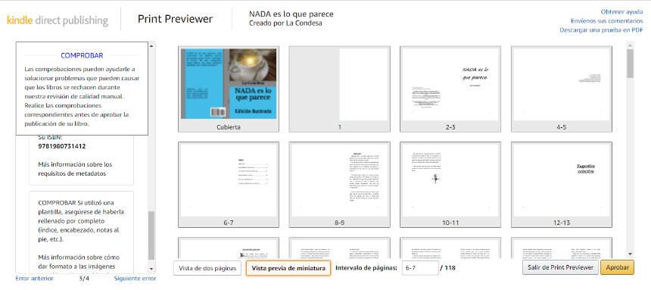The width and height of the screenshot is (651, 290).
Task: Select the page 1 thumbnail
Action: (340, 89)
